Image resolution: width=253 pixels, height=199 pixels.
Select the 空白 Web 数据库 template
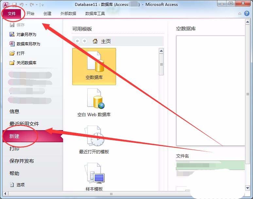tap(94, 103)
